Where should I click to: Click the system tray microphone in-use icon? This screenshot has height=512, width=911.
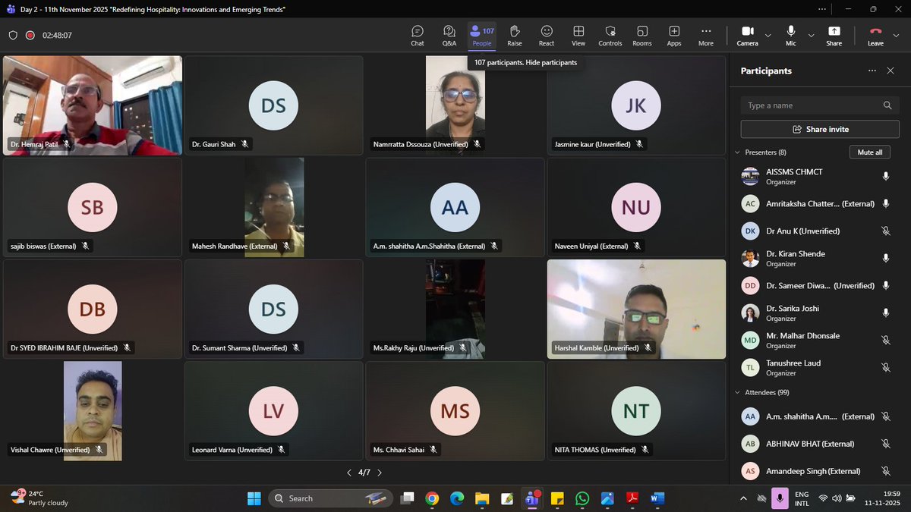pyautogui.click(x=780, y=498)
